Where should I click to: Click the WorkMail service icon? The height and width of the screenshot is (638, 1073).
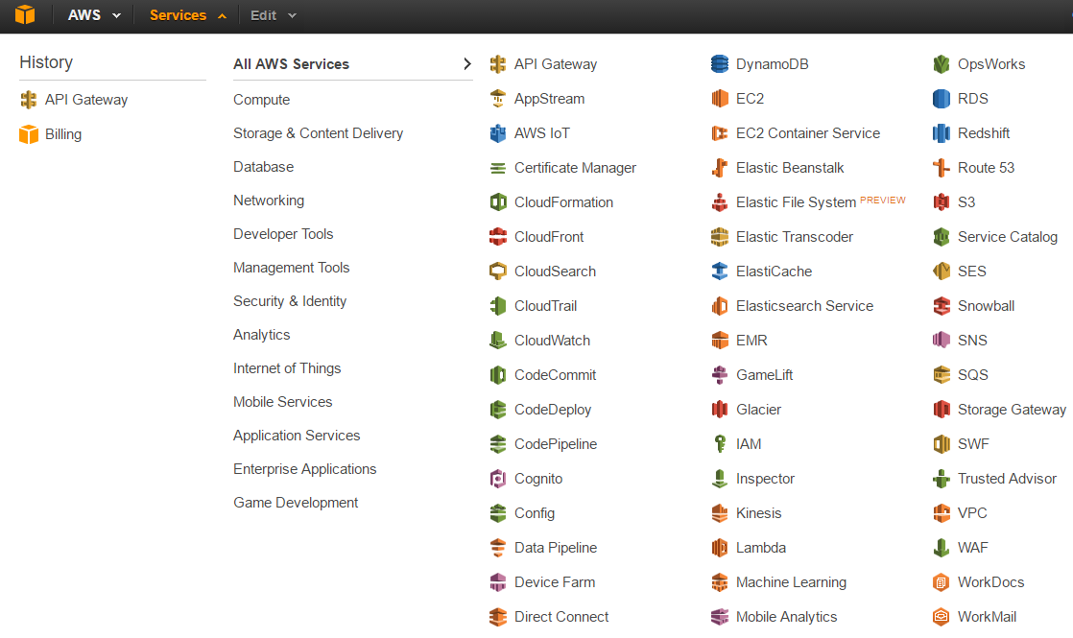[x=942, y=617]
